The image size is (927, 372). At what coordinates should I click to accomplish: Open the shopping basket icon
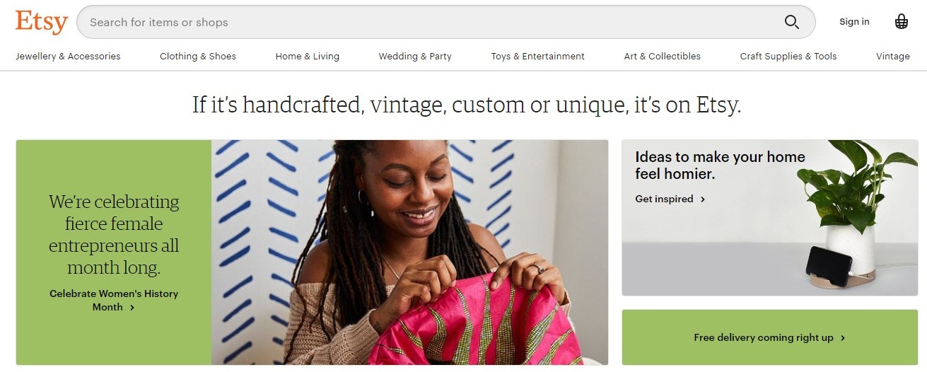tap(902, 22)
